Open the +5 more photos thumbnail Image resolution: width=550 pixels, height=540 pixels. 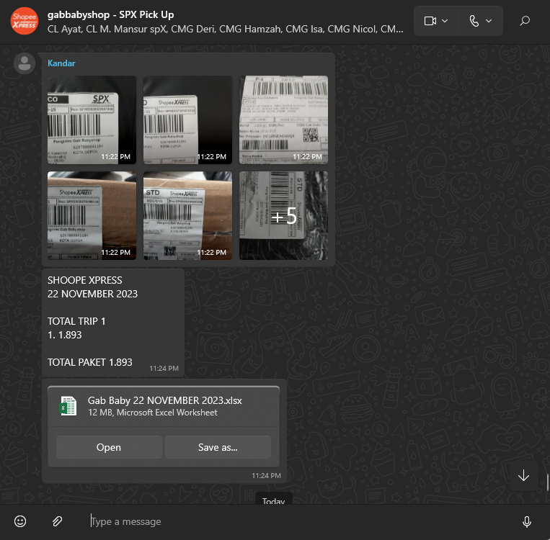283,215
